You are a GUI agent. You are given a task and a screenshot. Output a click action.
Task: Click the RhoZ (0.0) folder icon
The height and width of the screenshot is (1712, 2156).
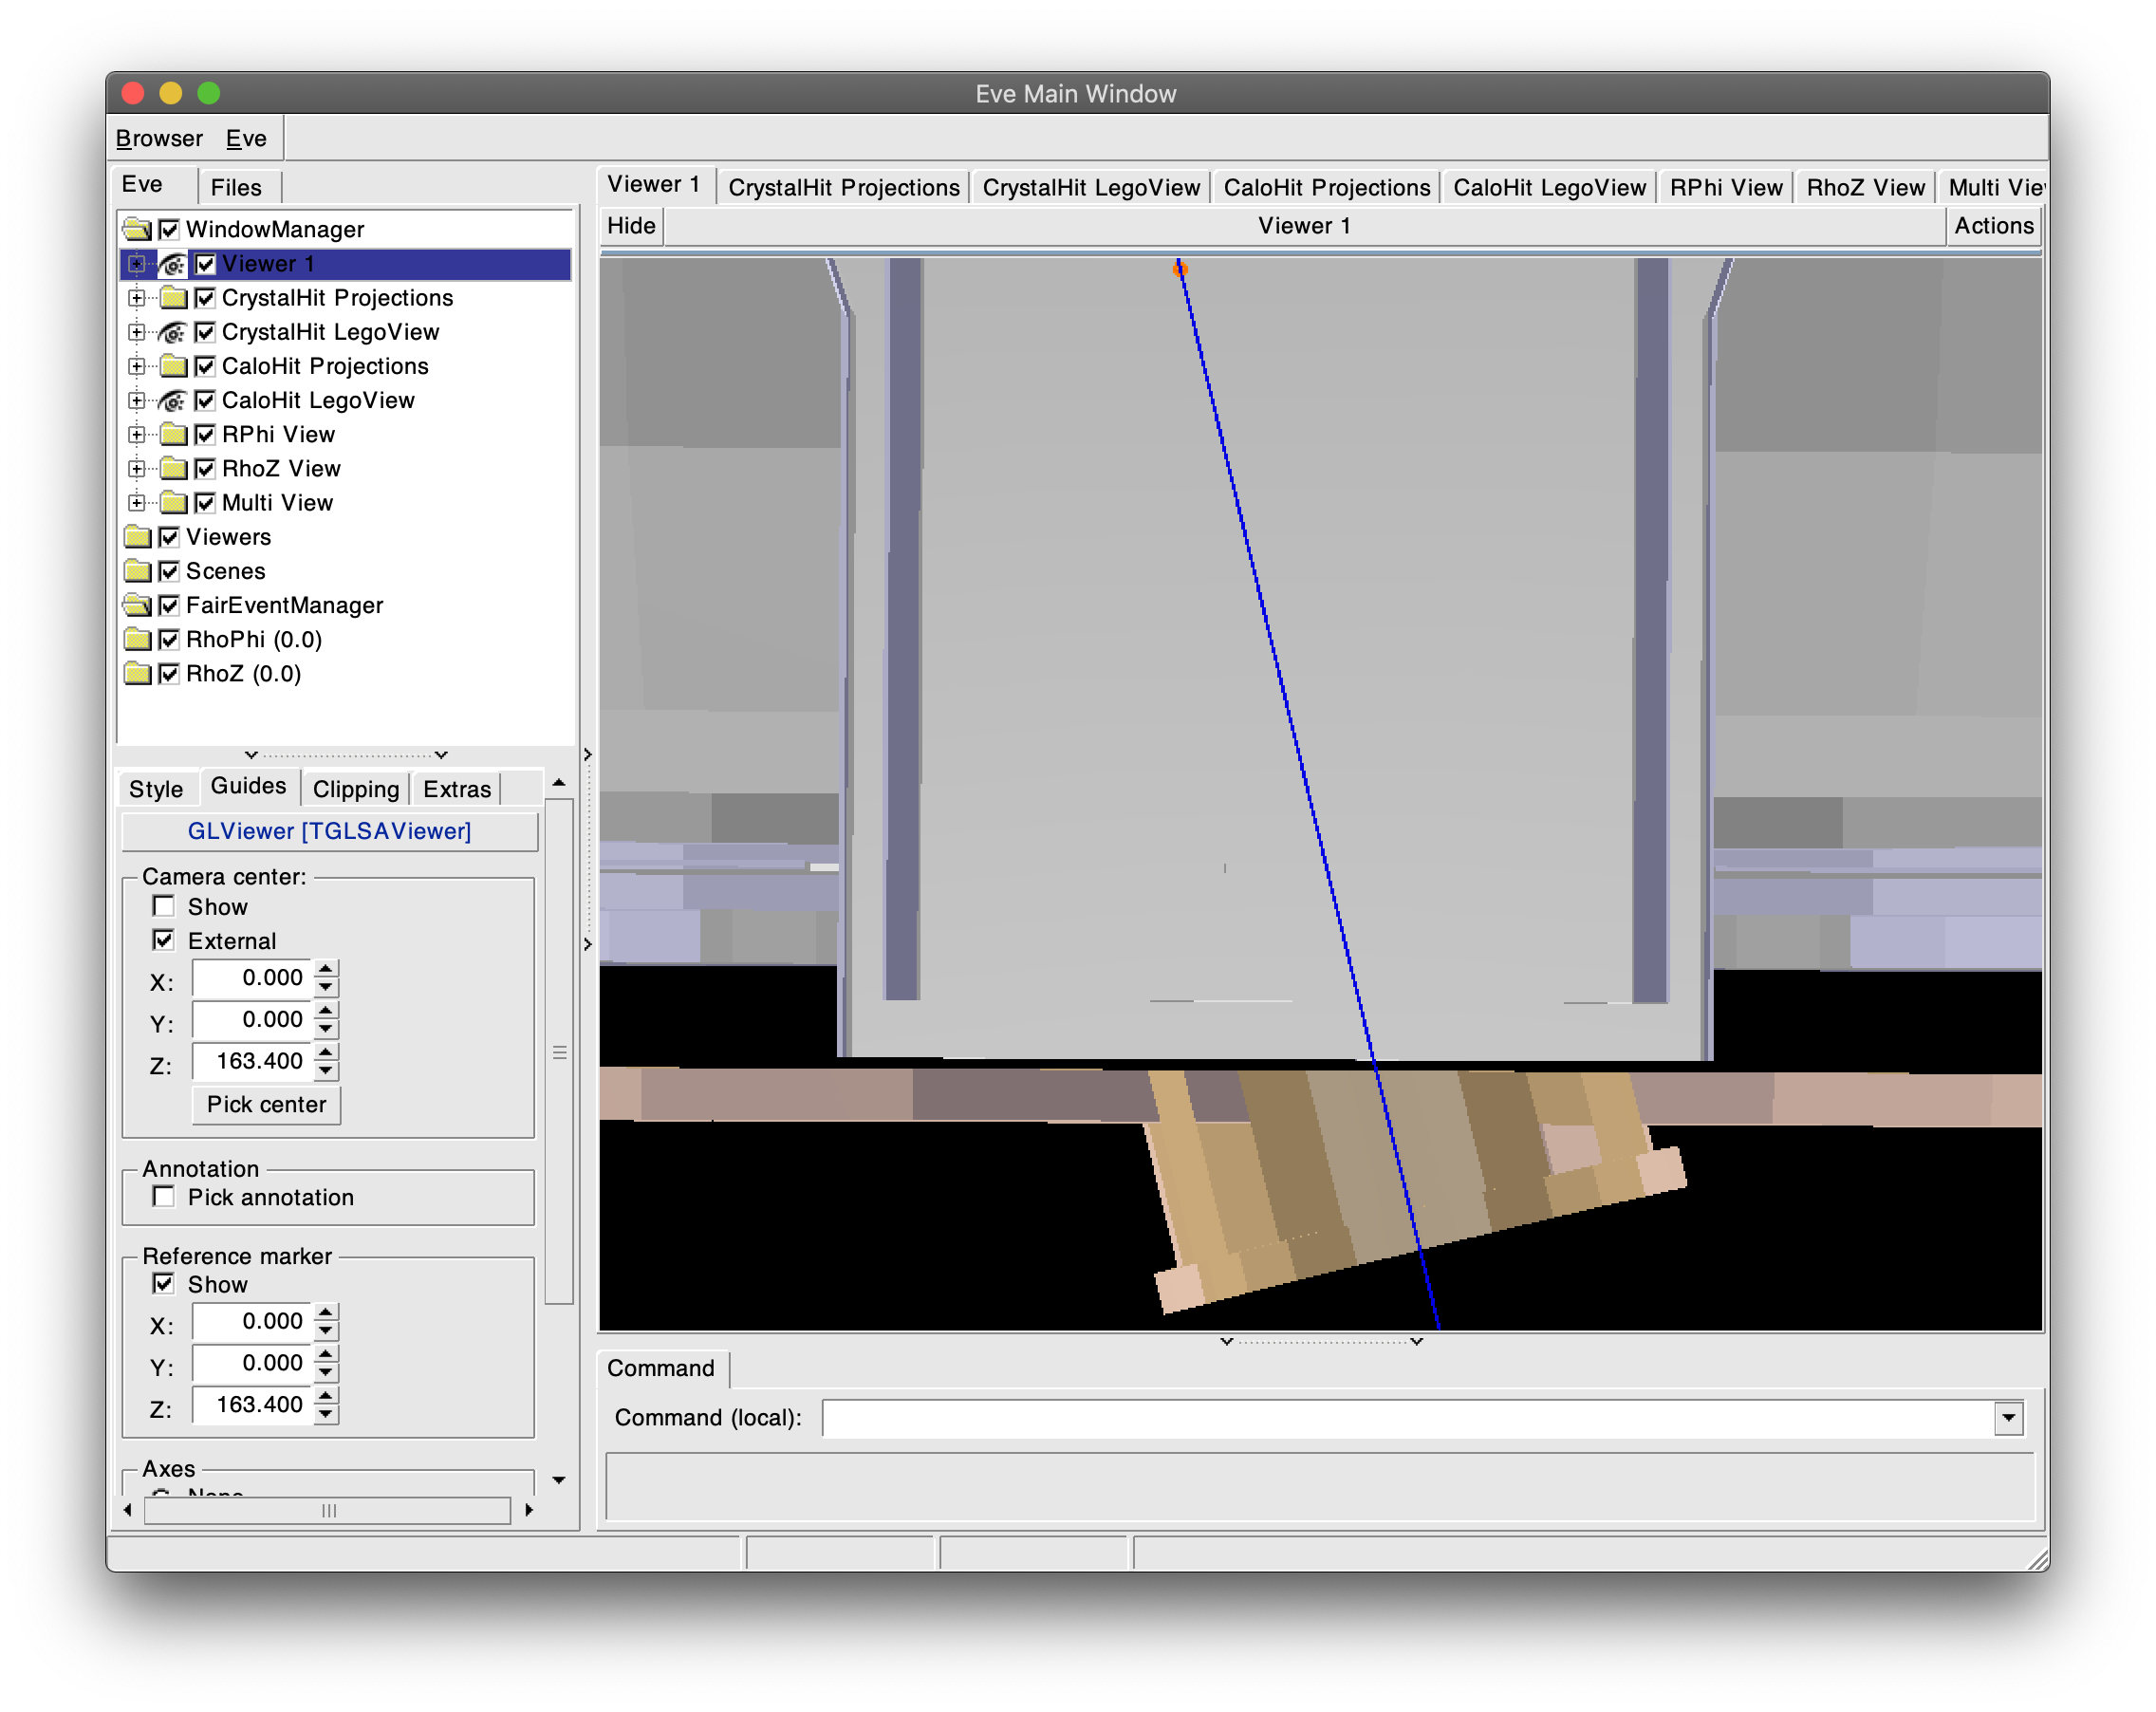point(137,674)
